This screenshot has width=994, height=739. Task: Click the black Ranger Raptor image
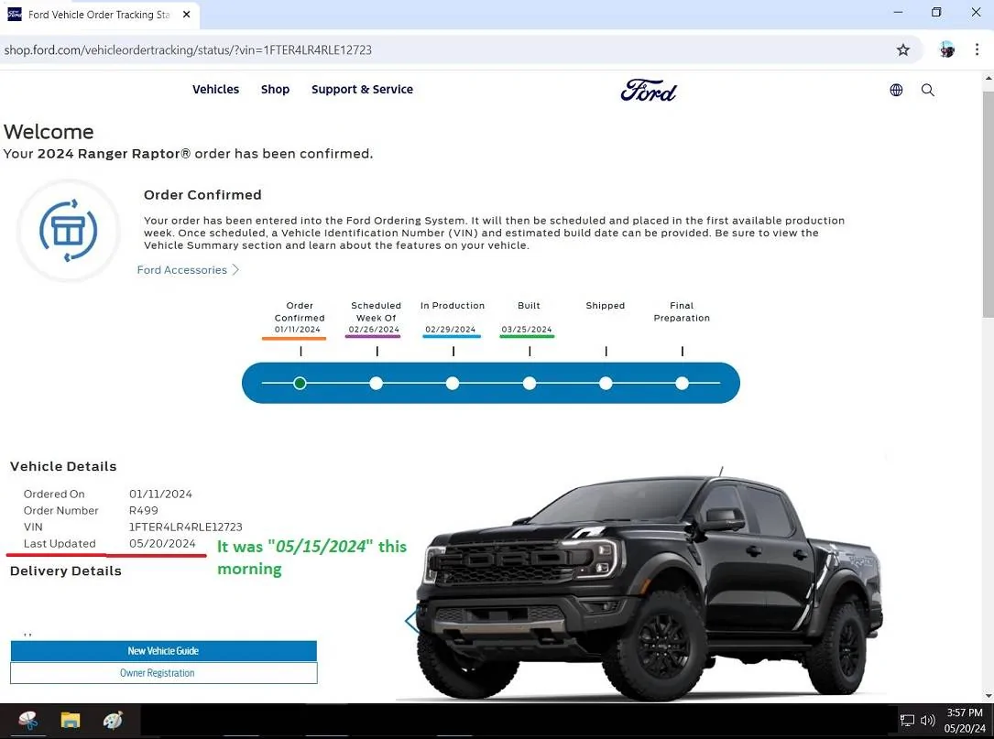(x=650, y=586)
